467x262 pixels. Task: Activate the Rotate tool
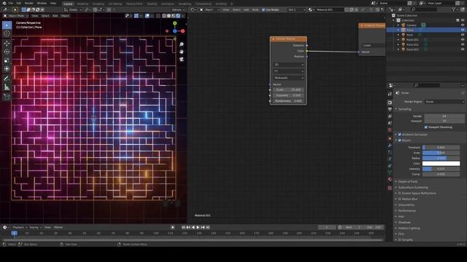coord(7,52)
